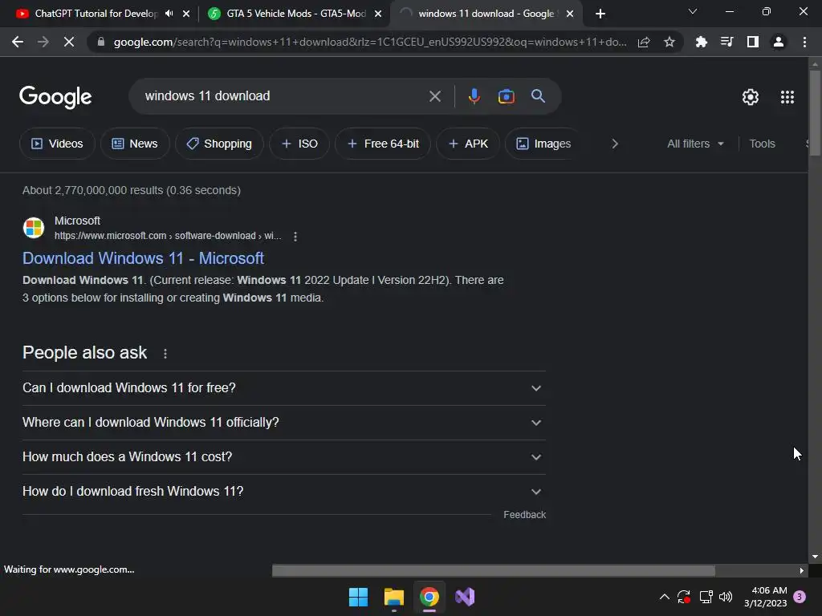Open People also ask options dots
Screen dimensions: 822x616
tap(165, 354)
